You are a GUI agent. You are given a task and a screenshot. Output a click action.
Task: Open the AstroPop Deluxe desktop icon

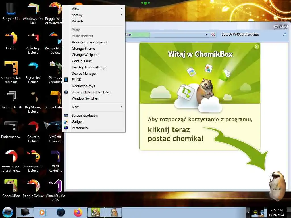(x=33, y=43)
